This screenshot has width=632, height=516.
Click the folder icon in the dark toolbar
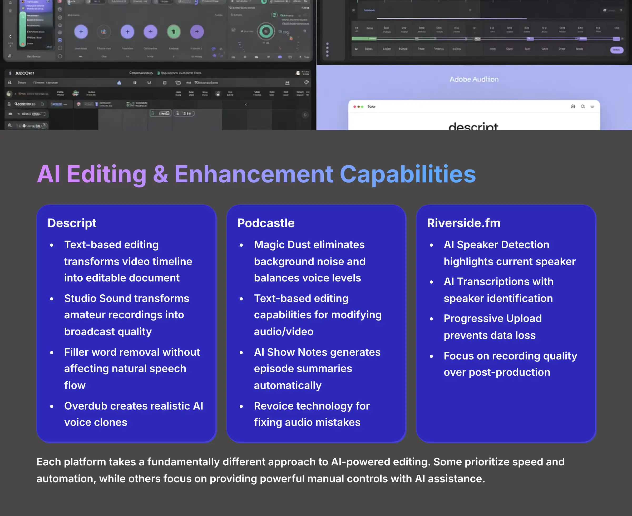178,83
